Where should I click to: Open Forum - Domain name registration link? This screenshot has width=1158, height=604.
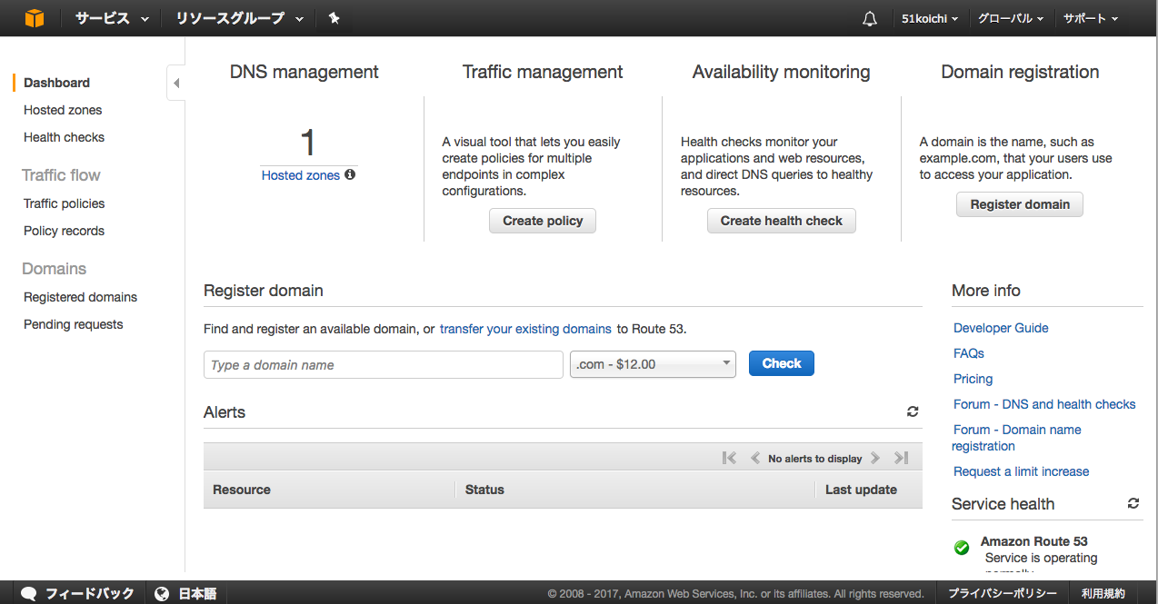point(1016,438)
